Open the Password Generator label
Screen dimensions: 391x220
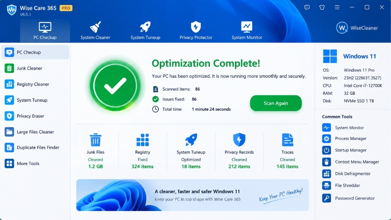[355, 198]
